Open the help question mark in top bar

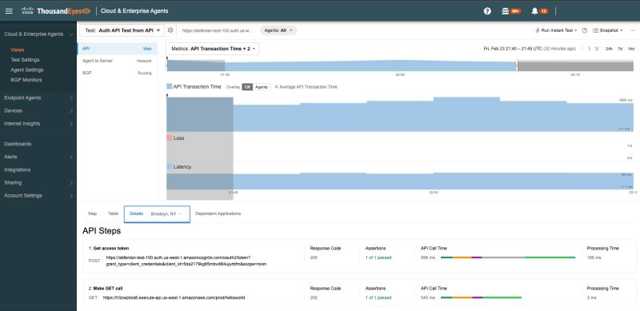pos(487,11)
